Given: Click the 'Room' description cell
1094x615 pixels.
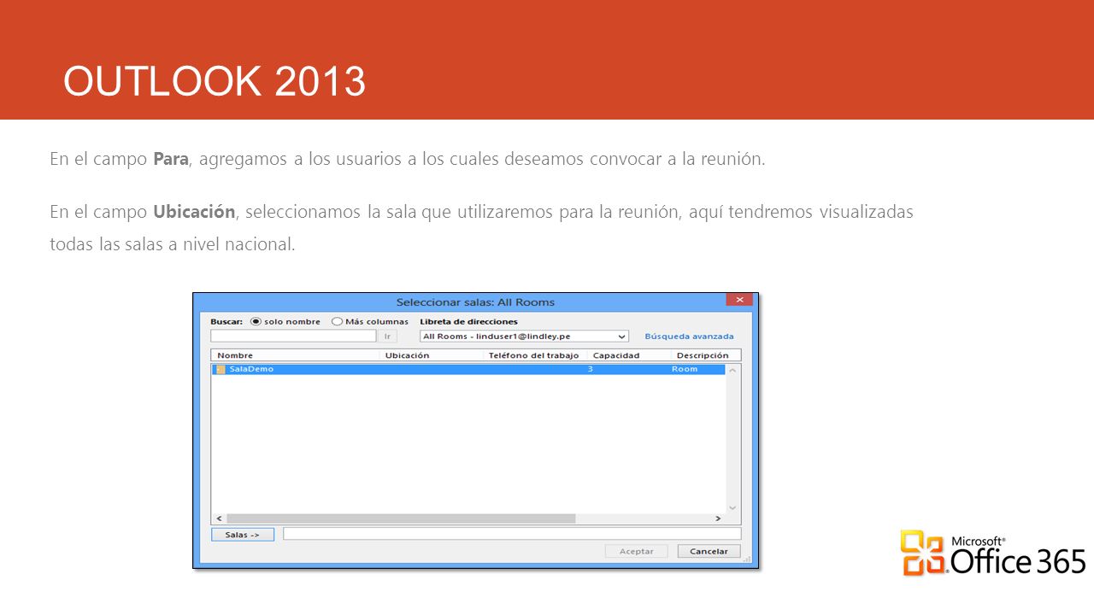Looking at the screenshot, I should point(685,369).
